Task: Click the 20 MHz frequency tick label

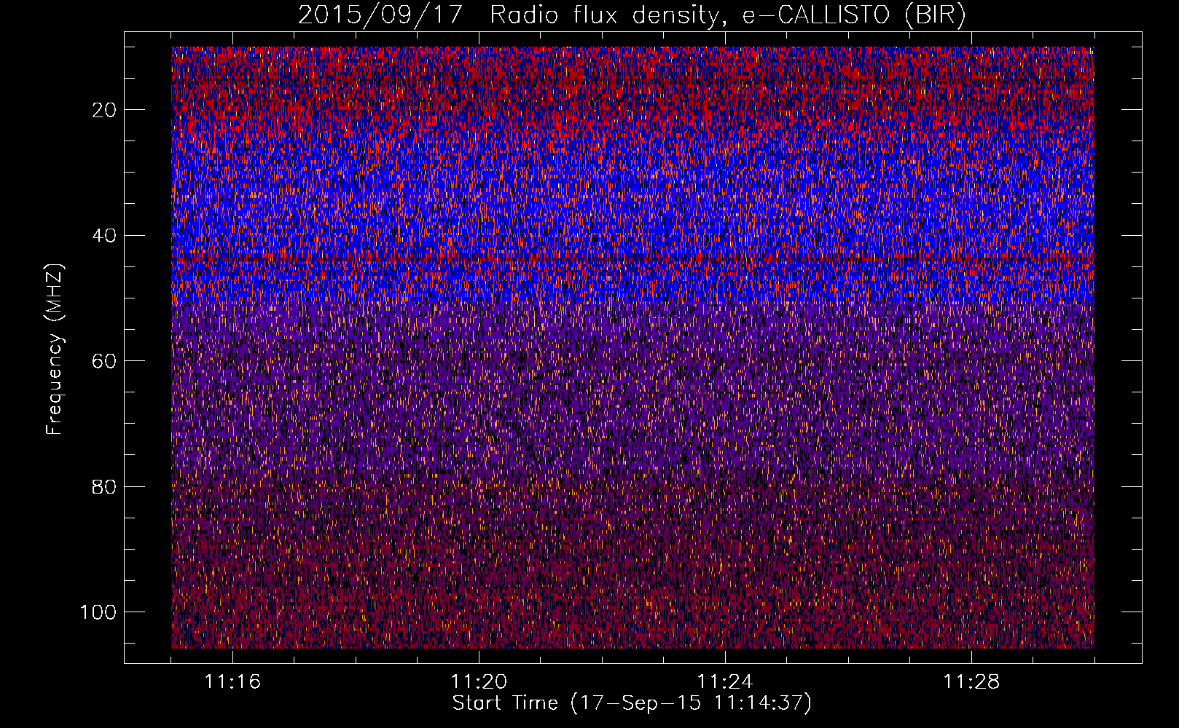Action: pos(105,110)
